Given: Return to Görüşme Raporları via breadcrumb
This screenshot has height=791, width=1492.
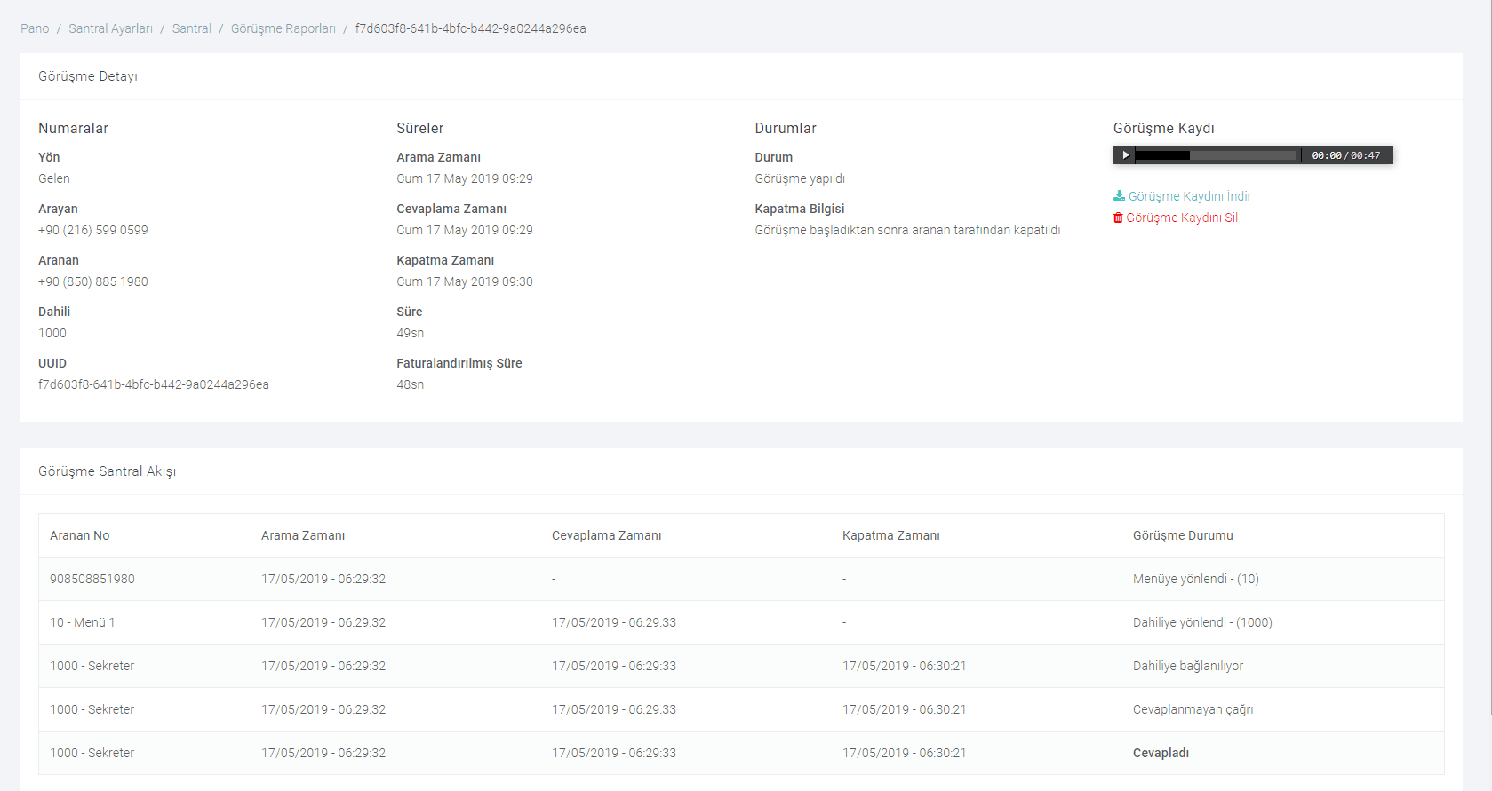Looking at the screenshot, I should (x=283, y=28).
